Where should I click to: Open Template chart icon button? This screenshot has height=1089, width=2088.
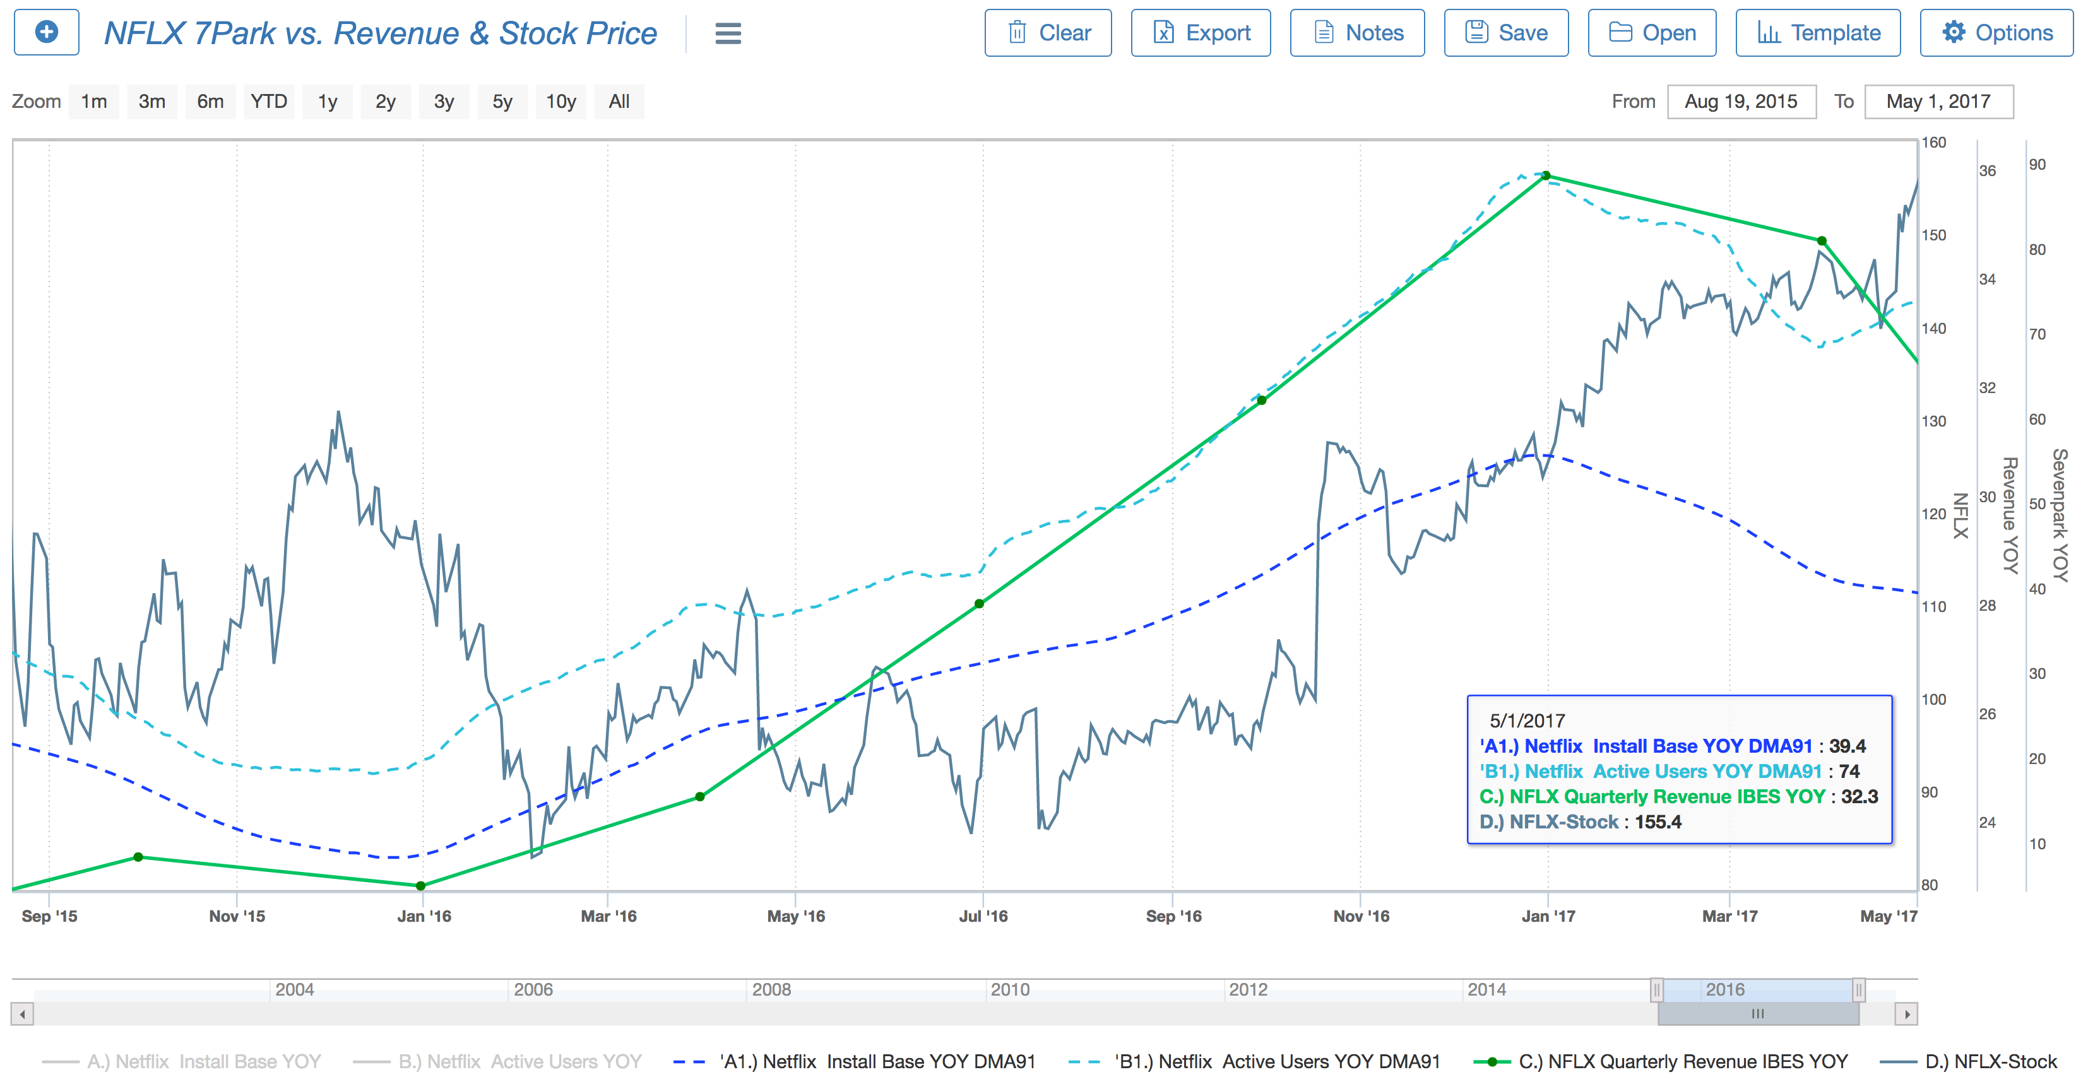(x=1818, y=32)
